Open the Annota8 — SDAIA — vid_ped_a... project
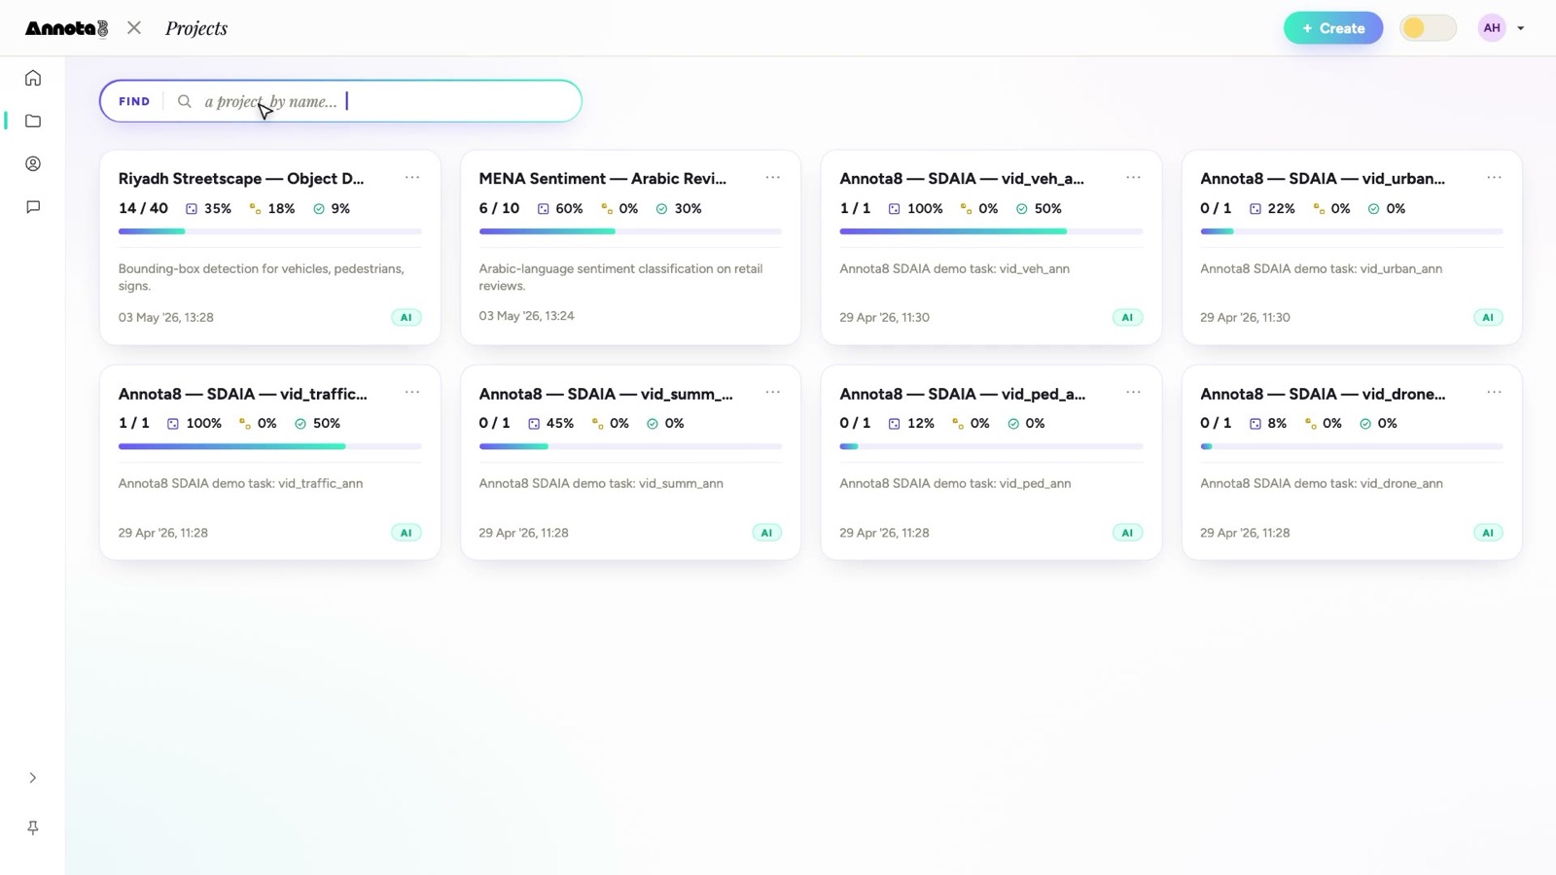1556x875 pixels. point(963,394)
